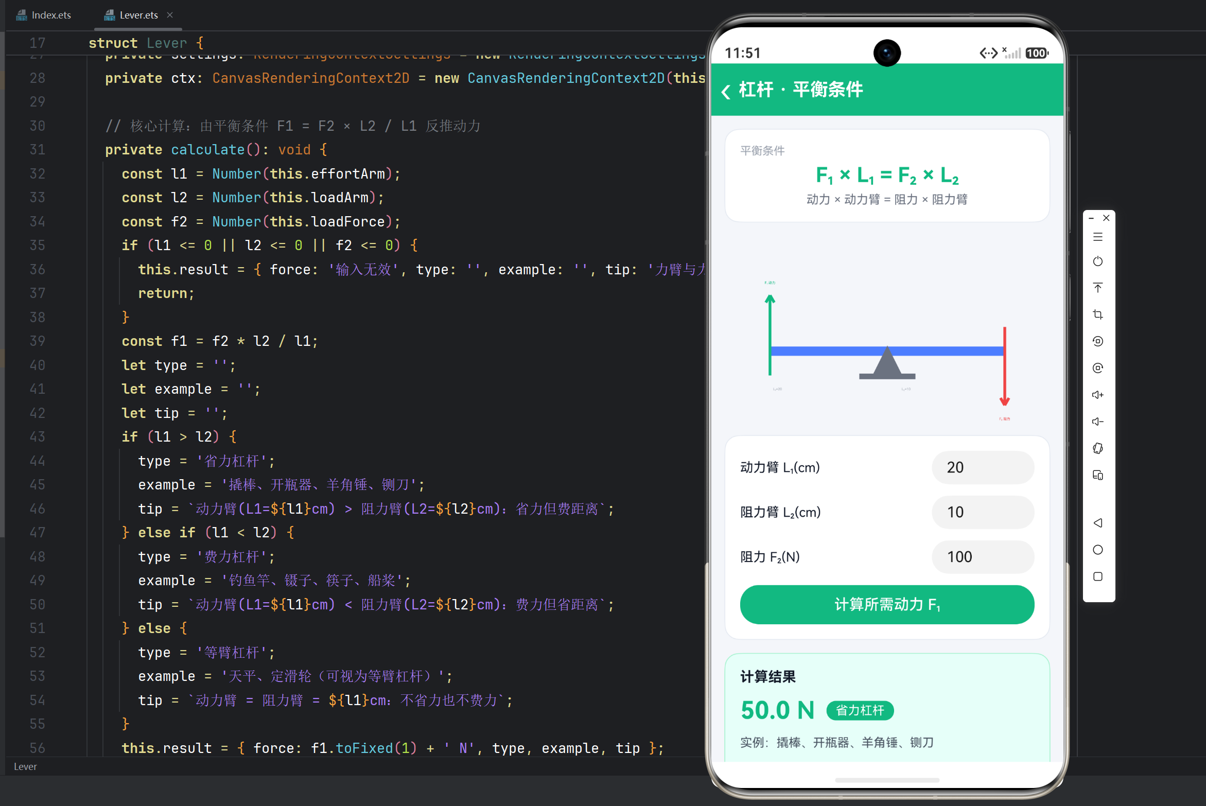Click line number 31 in the gutter

point(37,149)
